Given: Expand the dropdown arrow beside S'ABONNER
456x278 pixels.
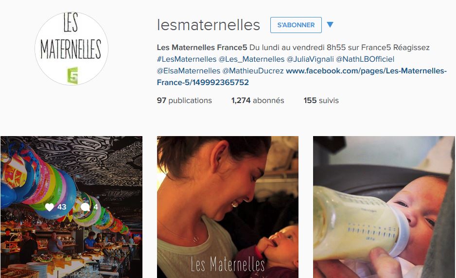Looking at the screenshot, I should (x=330, y=25).
